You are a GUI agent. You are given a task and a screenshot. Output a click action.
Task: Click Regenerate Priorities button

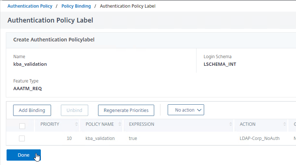126,110
